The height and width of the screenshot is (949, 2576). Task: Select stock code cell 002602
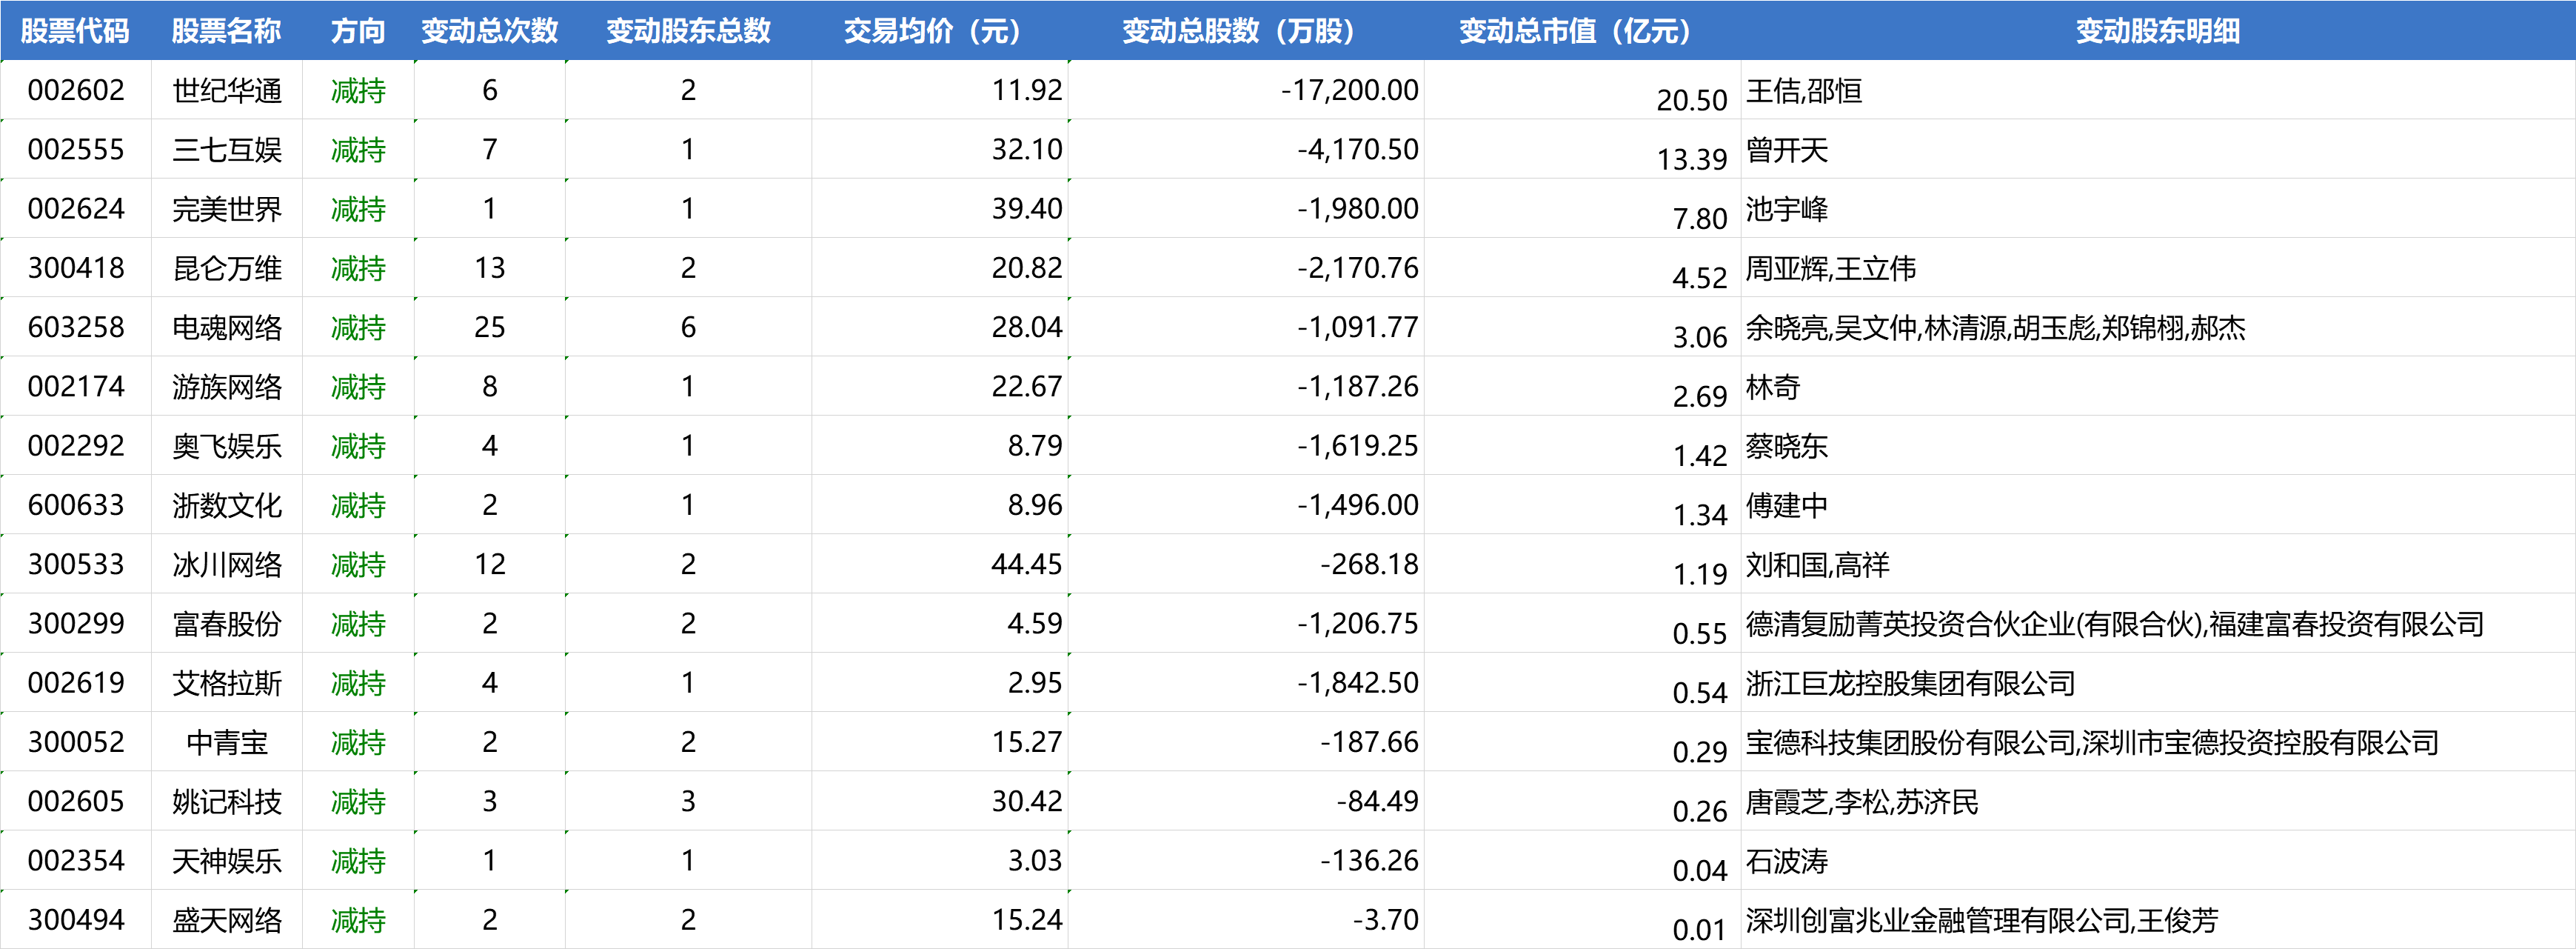(x=76, y=91)
